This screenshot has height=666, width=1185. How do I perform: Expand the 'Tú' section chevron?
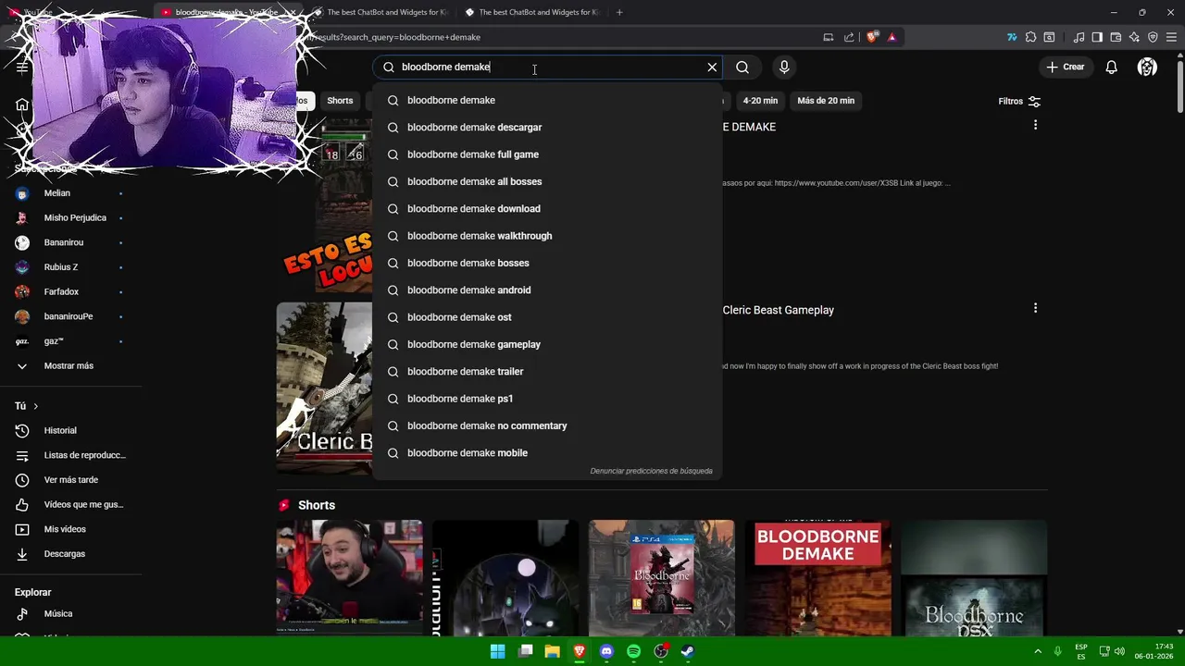[x=36, y=406]
